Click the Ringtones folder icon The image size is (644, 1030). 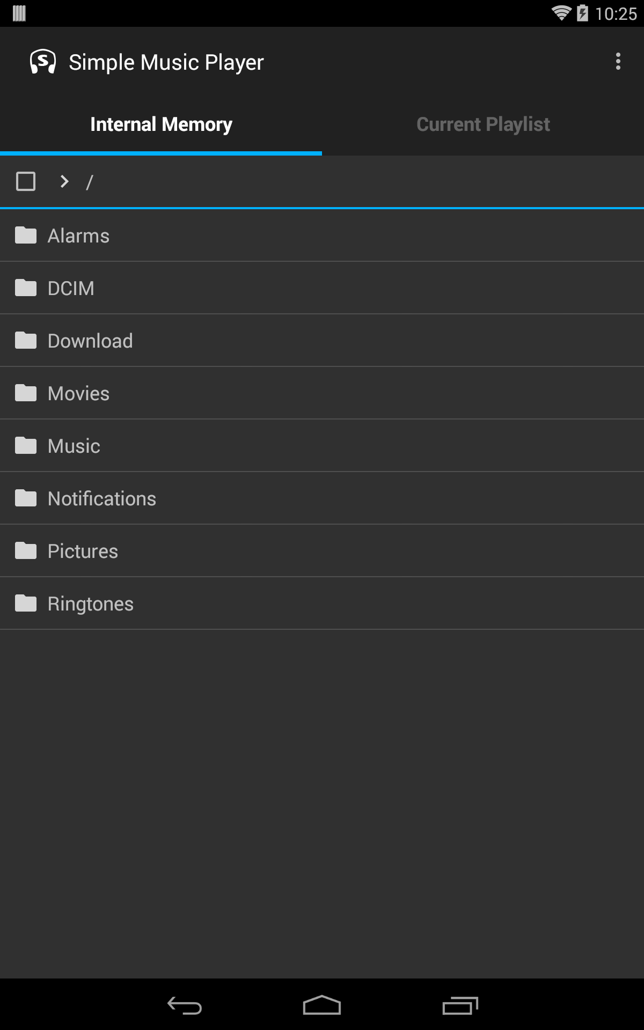(26, 603)
